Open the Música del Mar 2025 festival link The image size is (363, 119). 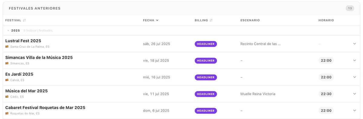(x=27, y=91)
